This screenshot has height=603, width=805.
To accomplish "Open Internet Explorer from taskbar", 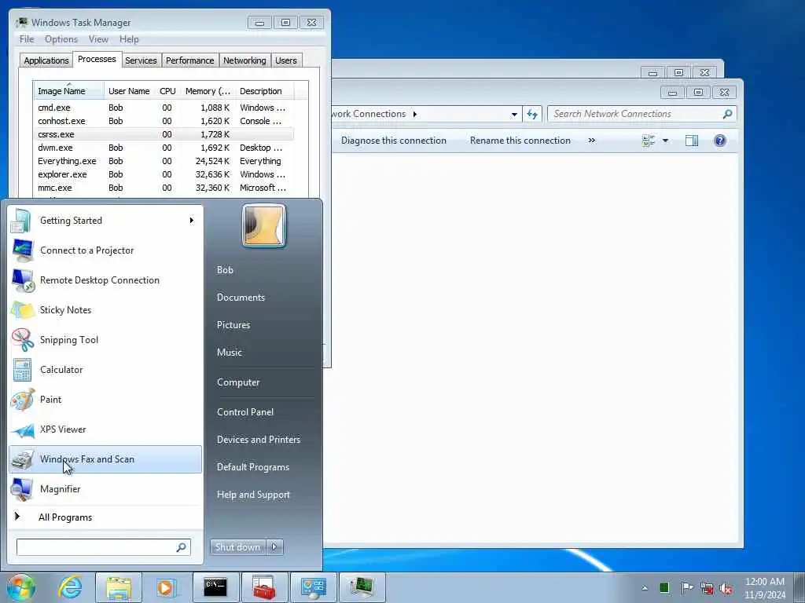I will click(x=70, y=587).
